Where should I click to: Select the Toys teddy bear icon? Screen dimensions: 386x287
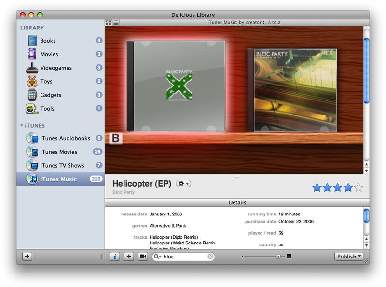point(32,81)
